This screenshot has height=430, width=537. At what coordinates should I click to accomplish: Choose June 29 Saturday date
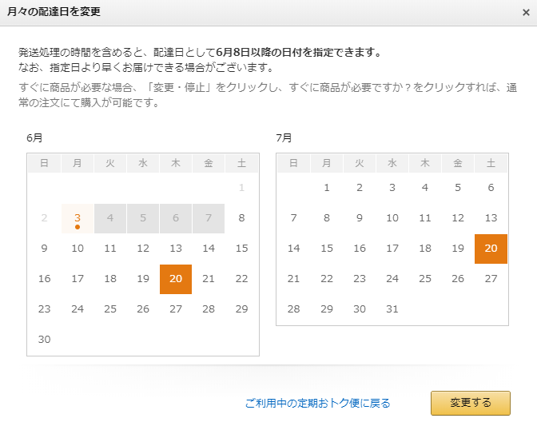(x=241, y=309)
